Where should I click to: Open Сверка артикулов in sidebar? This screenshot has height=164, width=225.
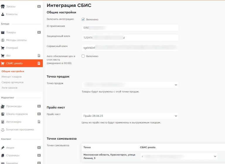pyautogui.click(x=13, y=82)
